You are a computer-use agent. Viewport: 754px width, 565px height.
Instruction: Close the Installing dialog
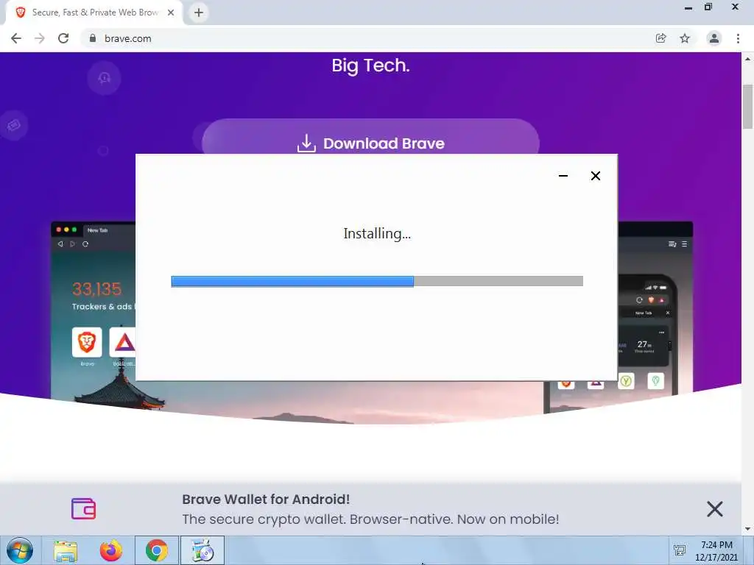(x=595, y=176)
